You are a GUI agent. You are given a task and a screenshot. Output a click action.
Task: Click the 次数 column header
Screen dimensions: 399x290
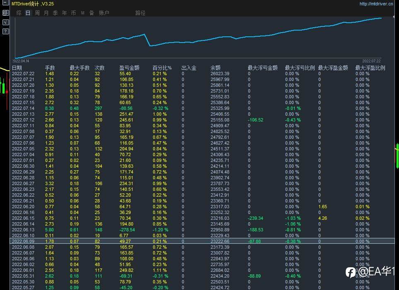99,68
